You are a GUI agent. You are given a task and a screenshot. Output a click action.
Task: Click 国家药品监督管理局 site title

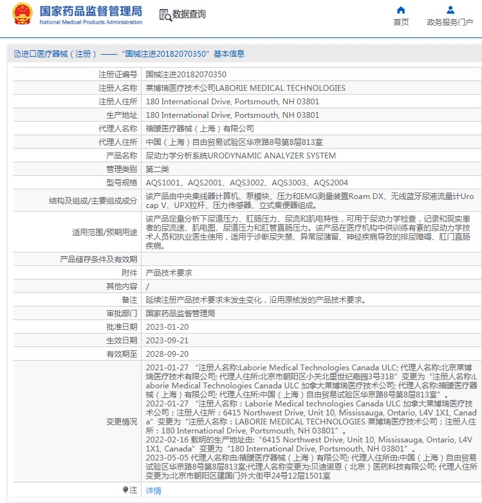click(x=91, y=11)
